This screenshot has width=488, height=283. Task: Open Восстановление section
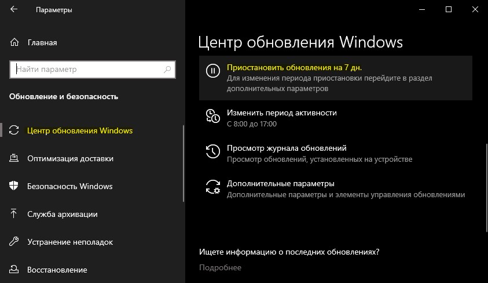pos(57,270)
